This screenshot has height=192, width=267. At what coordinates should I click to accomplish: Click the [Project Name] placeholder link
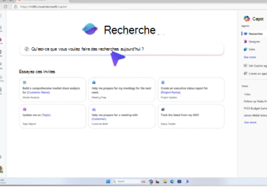click(171, 92)
